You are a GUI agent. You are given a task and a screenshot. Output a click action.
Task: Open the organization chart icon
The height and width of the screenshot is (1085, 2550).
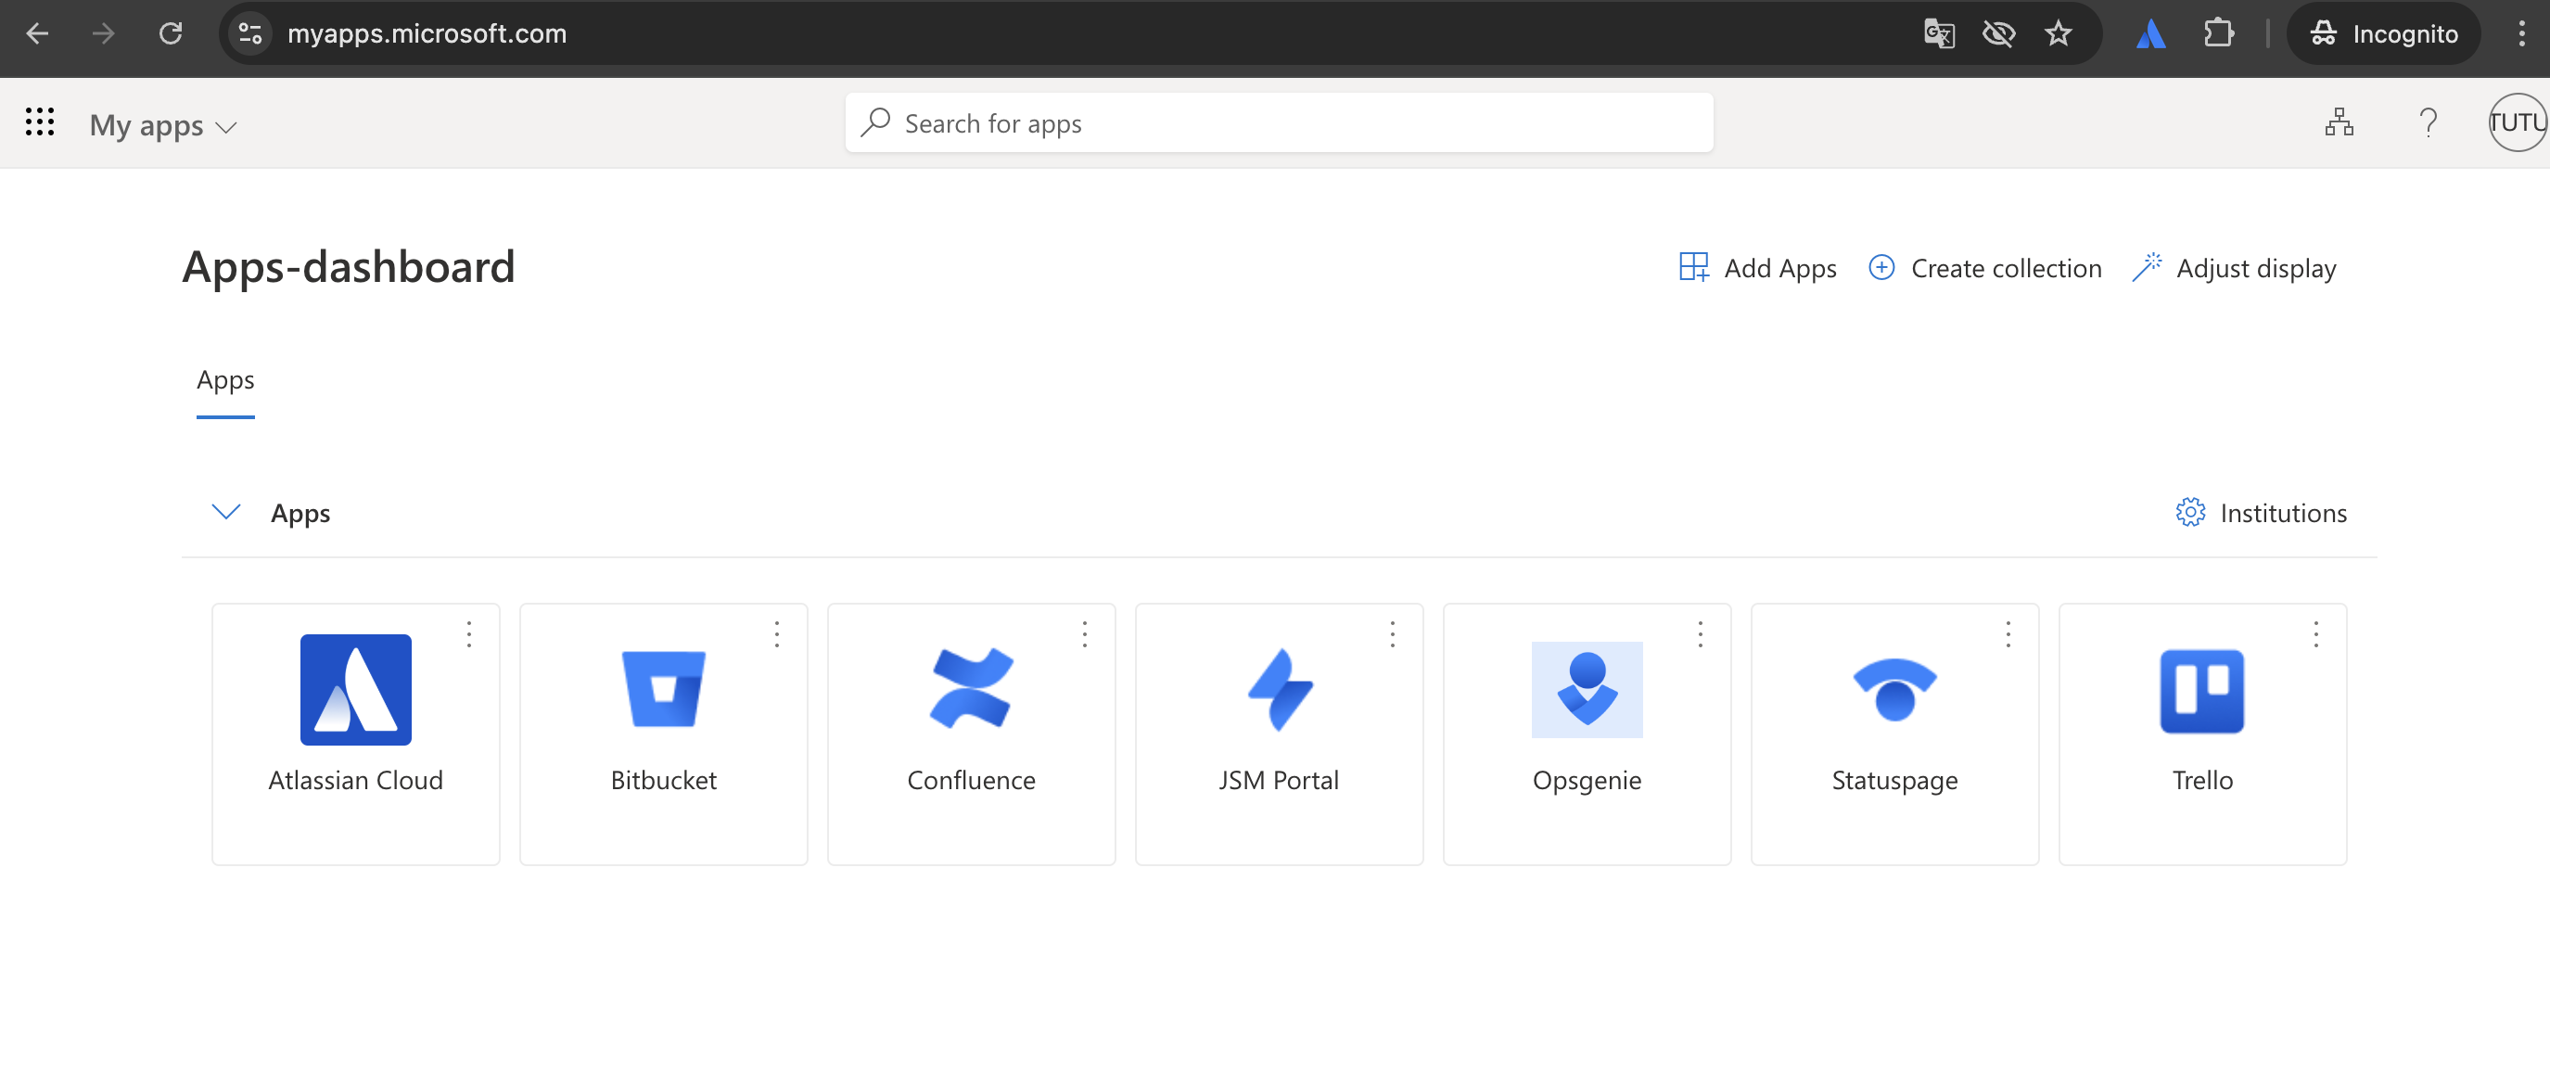pyautogui.click(x=2340, y=121)
